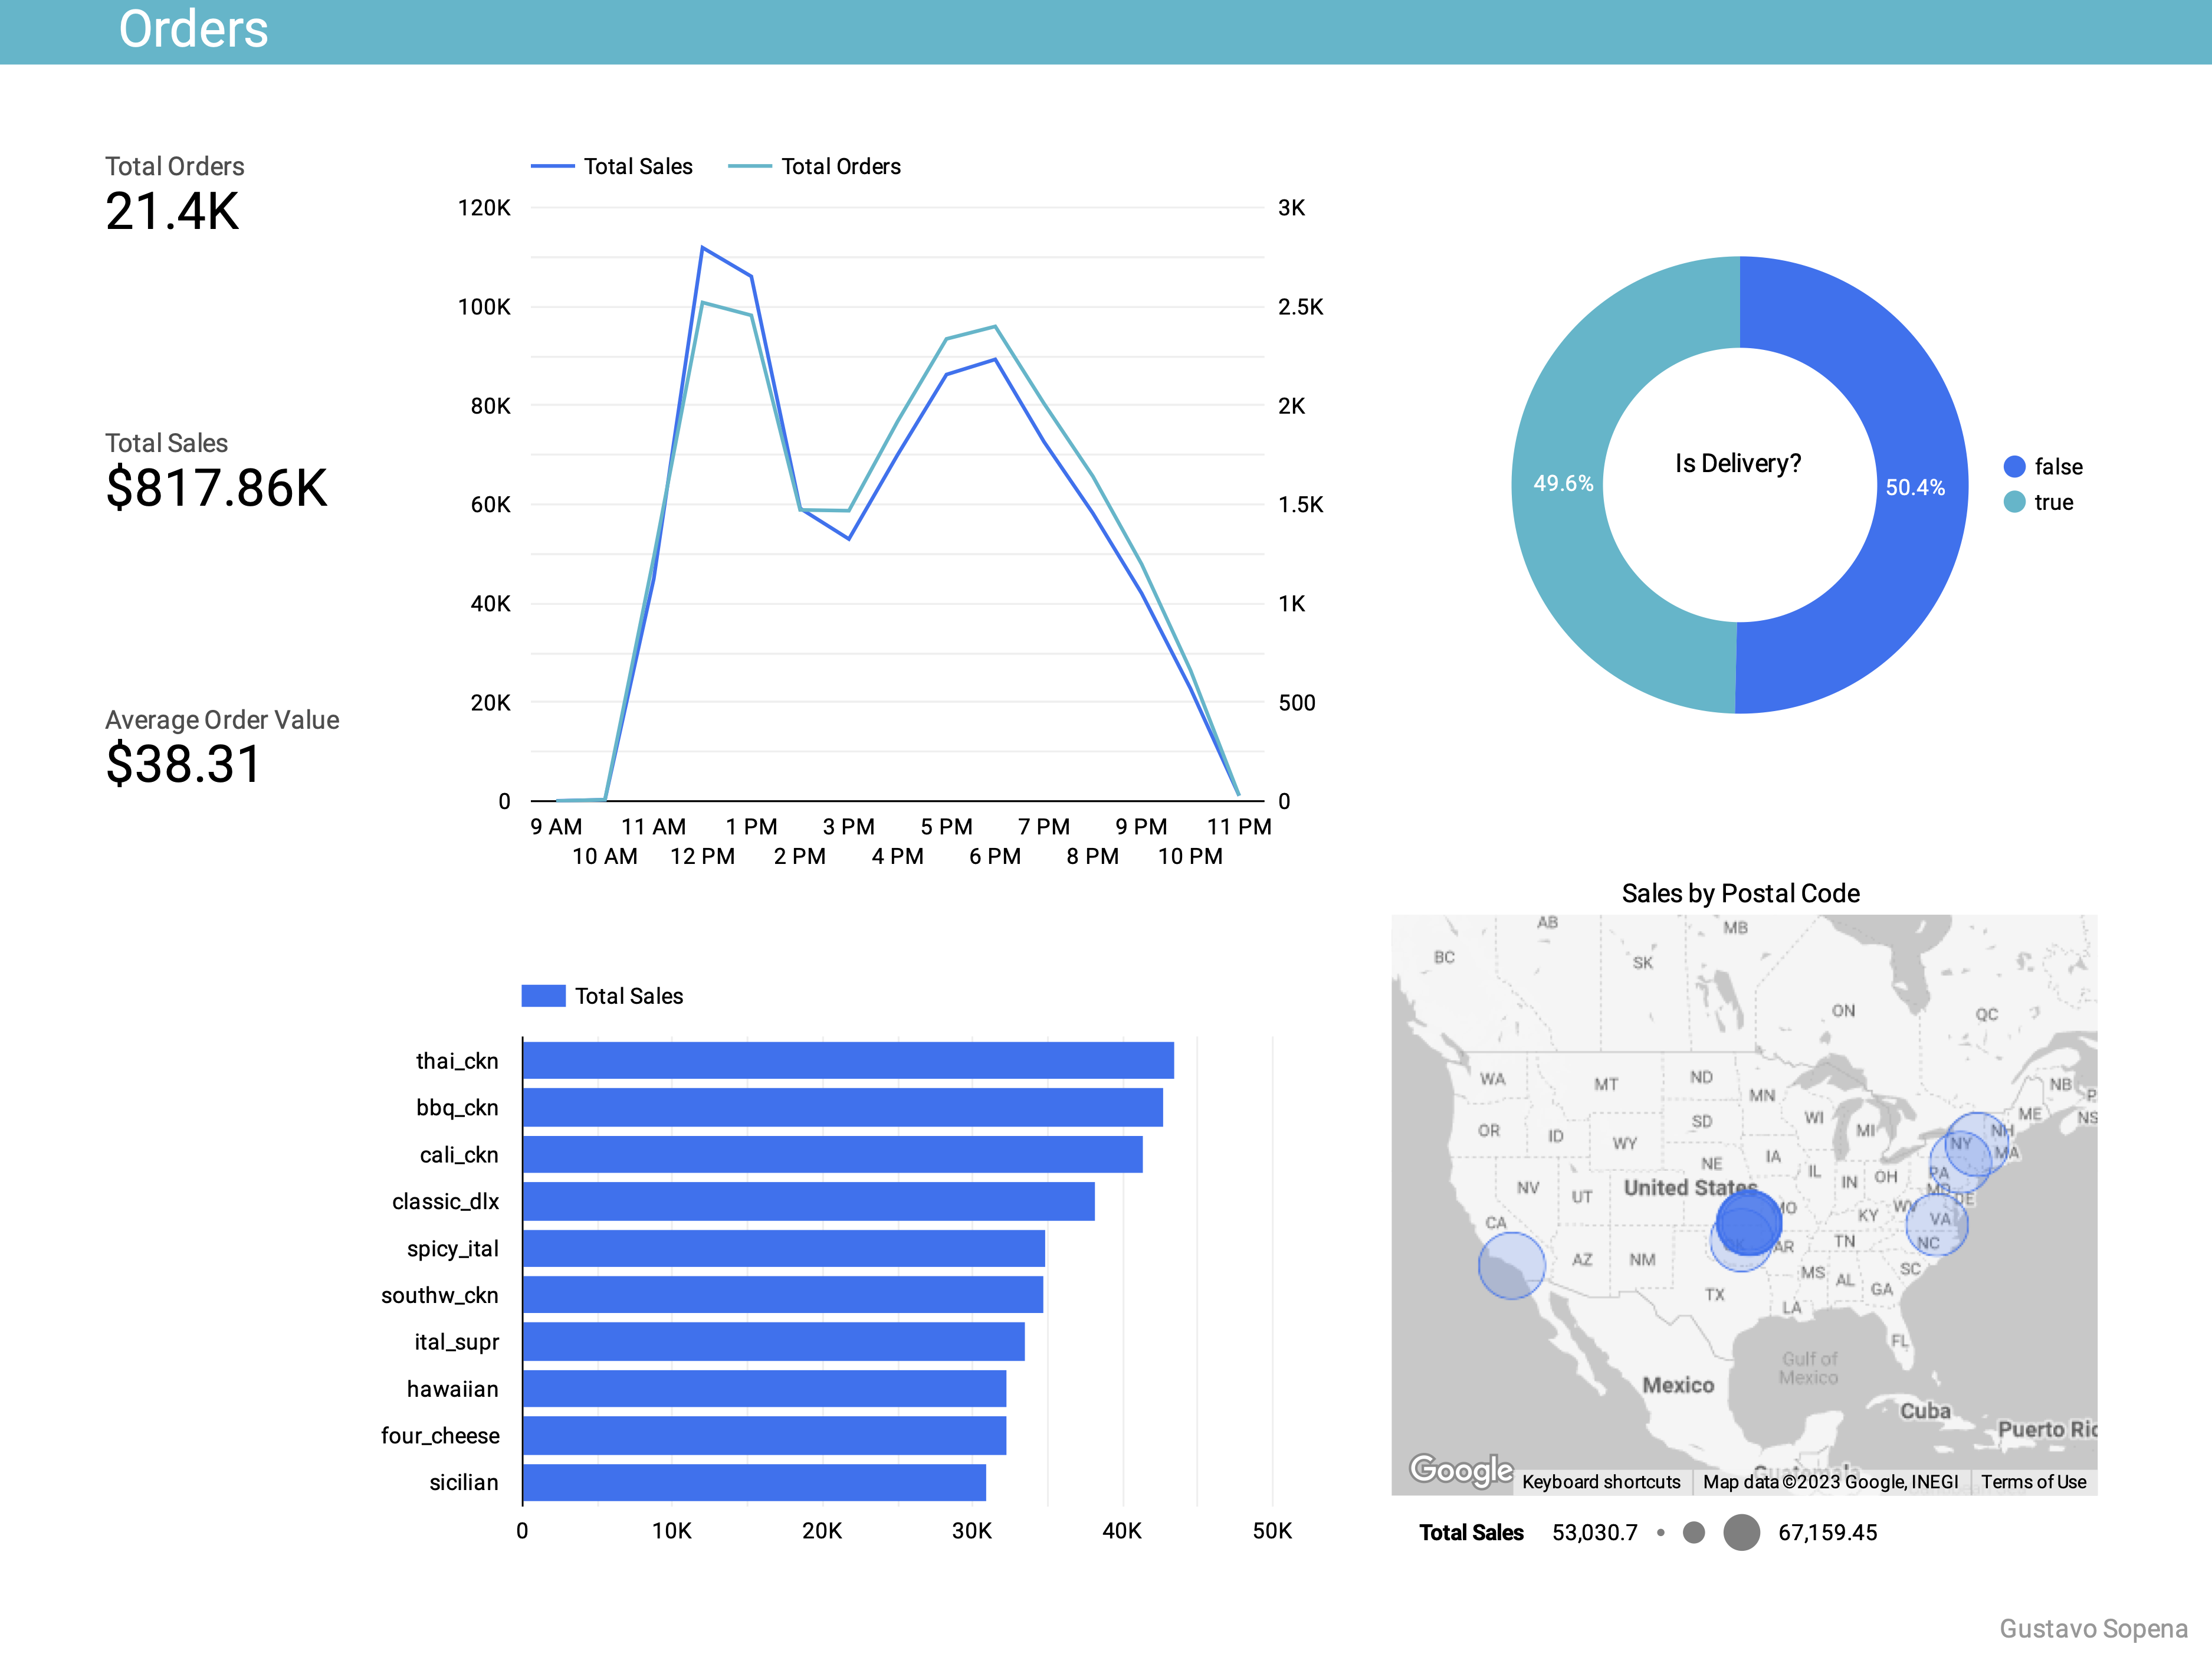
Task: Click the 40K bar chart axis label
Action: click(x=1122, y=1531)
